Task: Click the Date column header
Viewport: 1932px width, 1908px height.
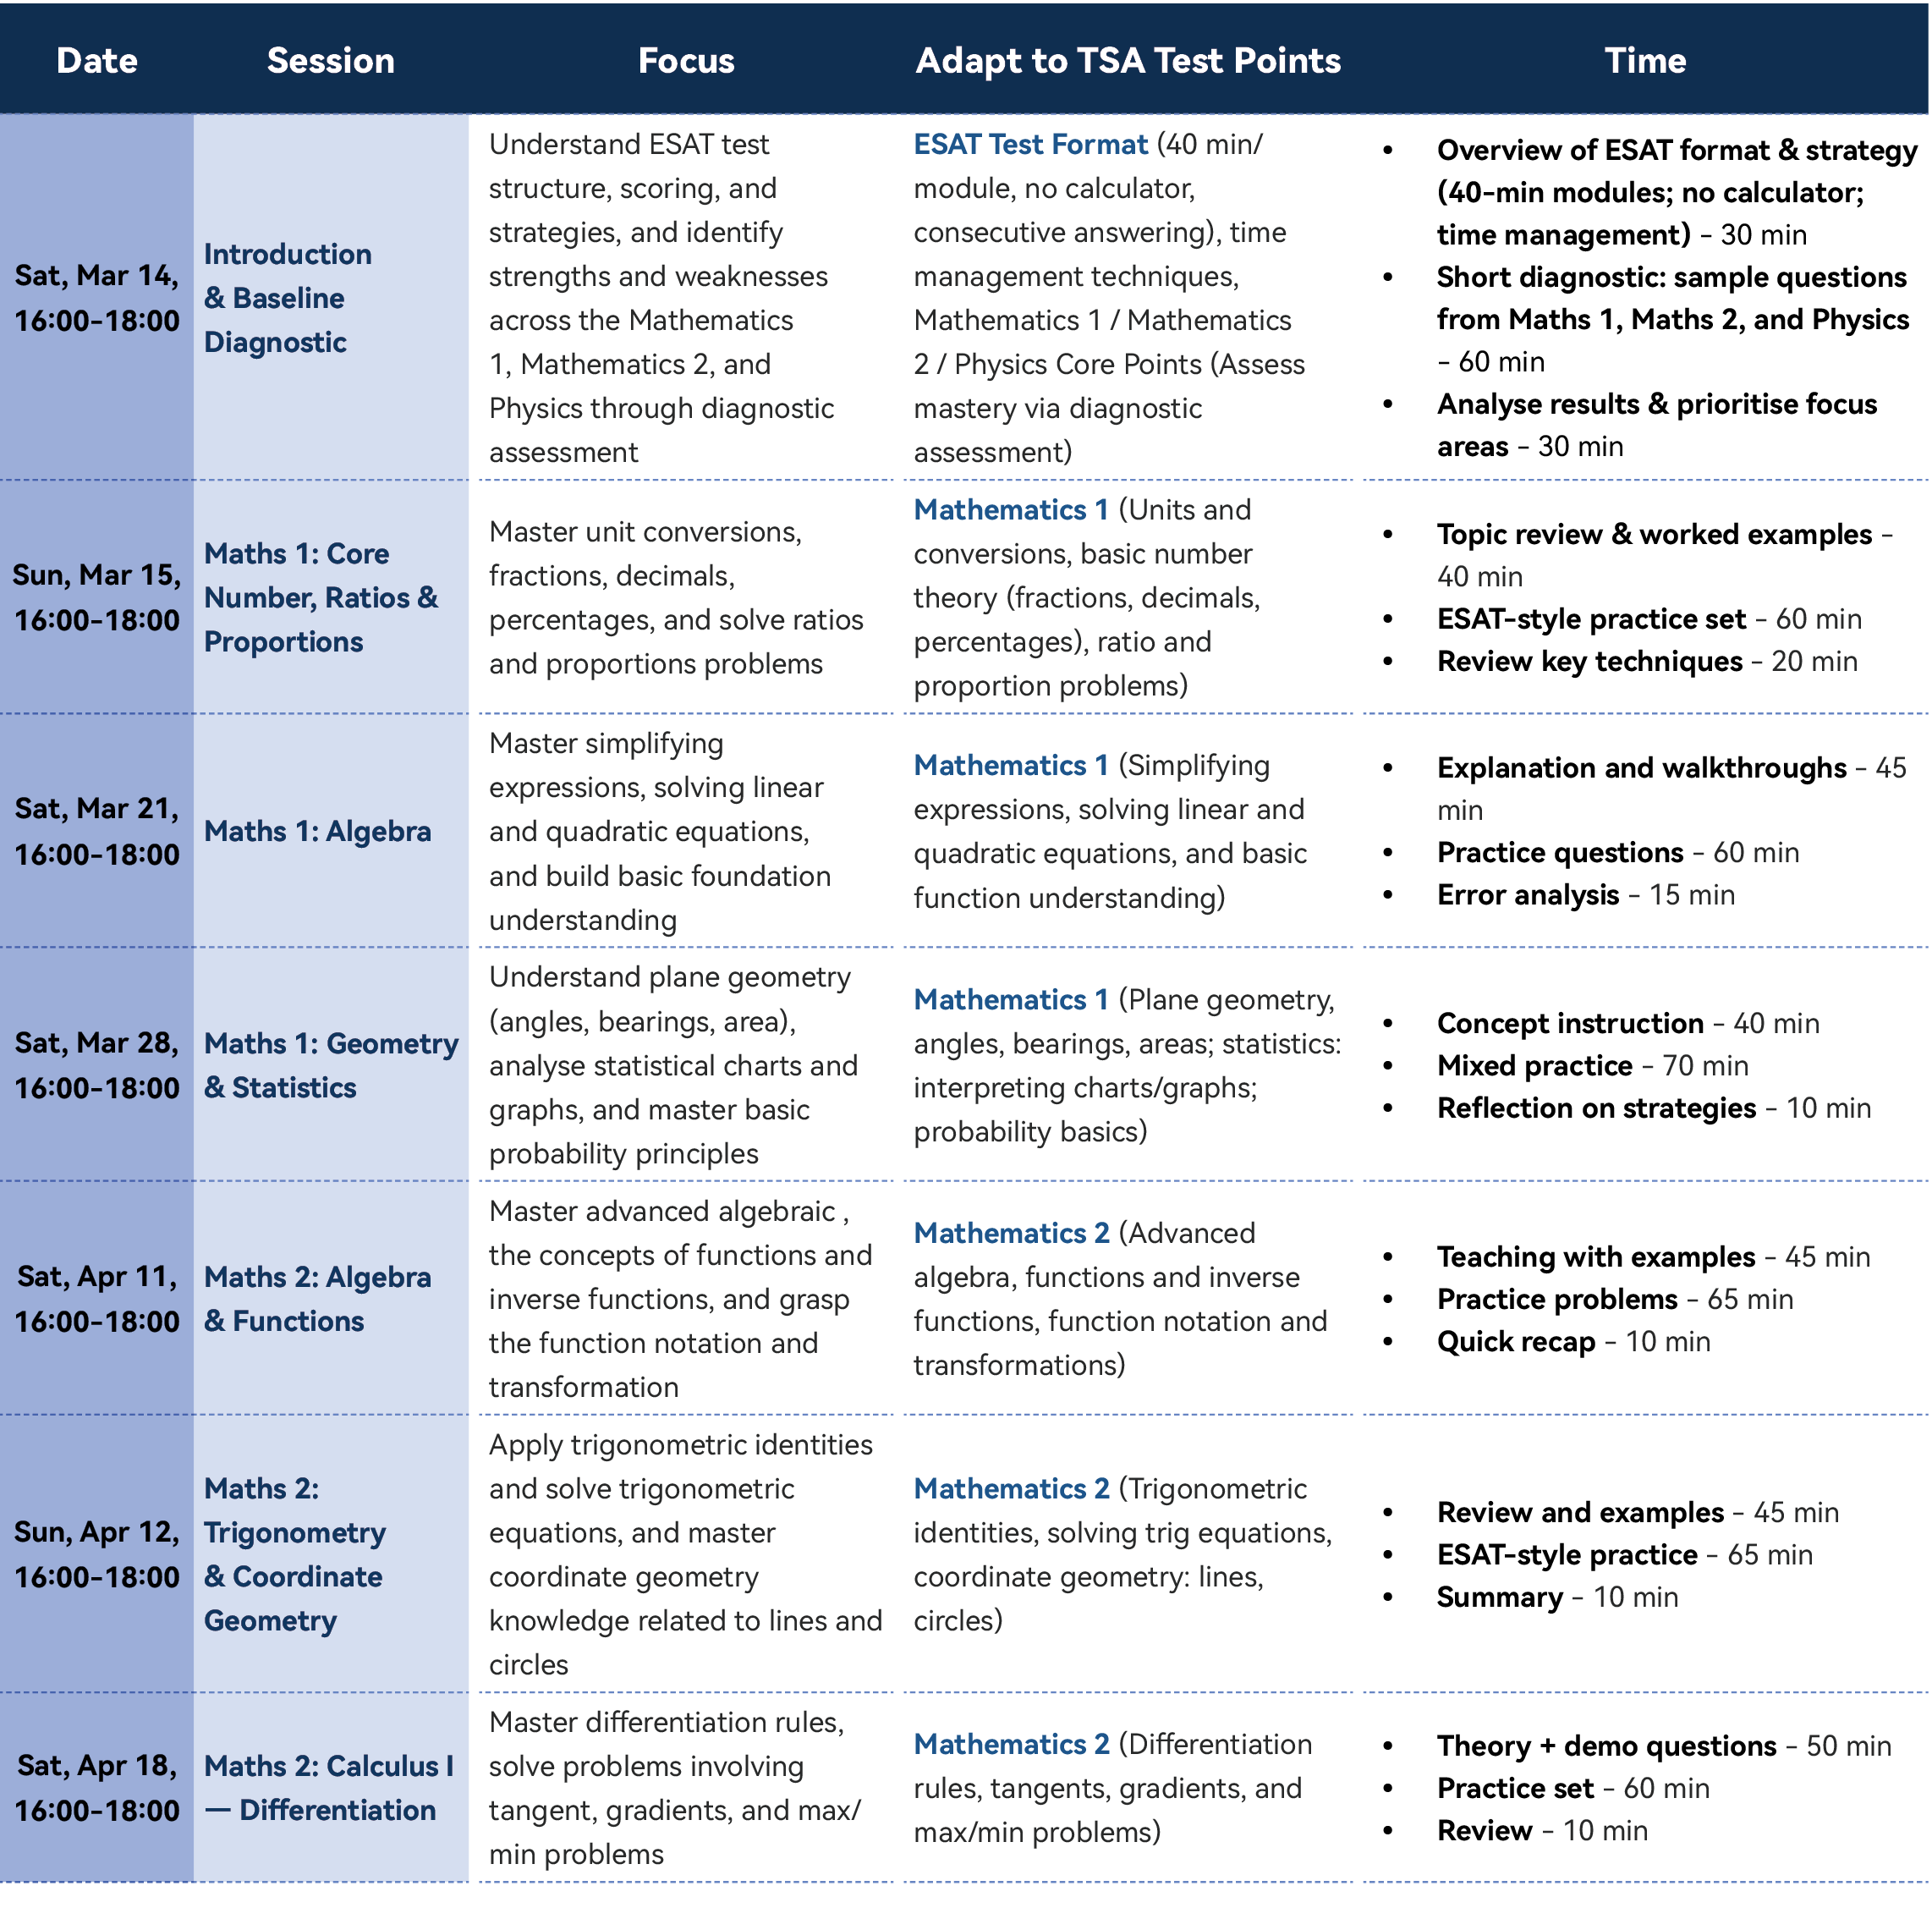Action: click(97, 61)
